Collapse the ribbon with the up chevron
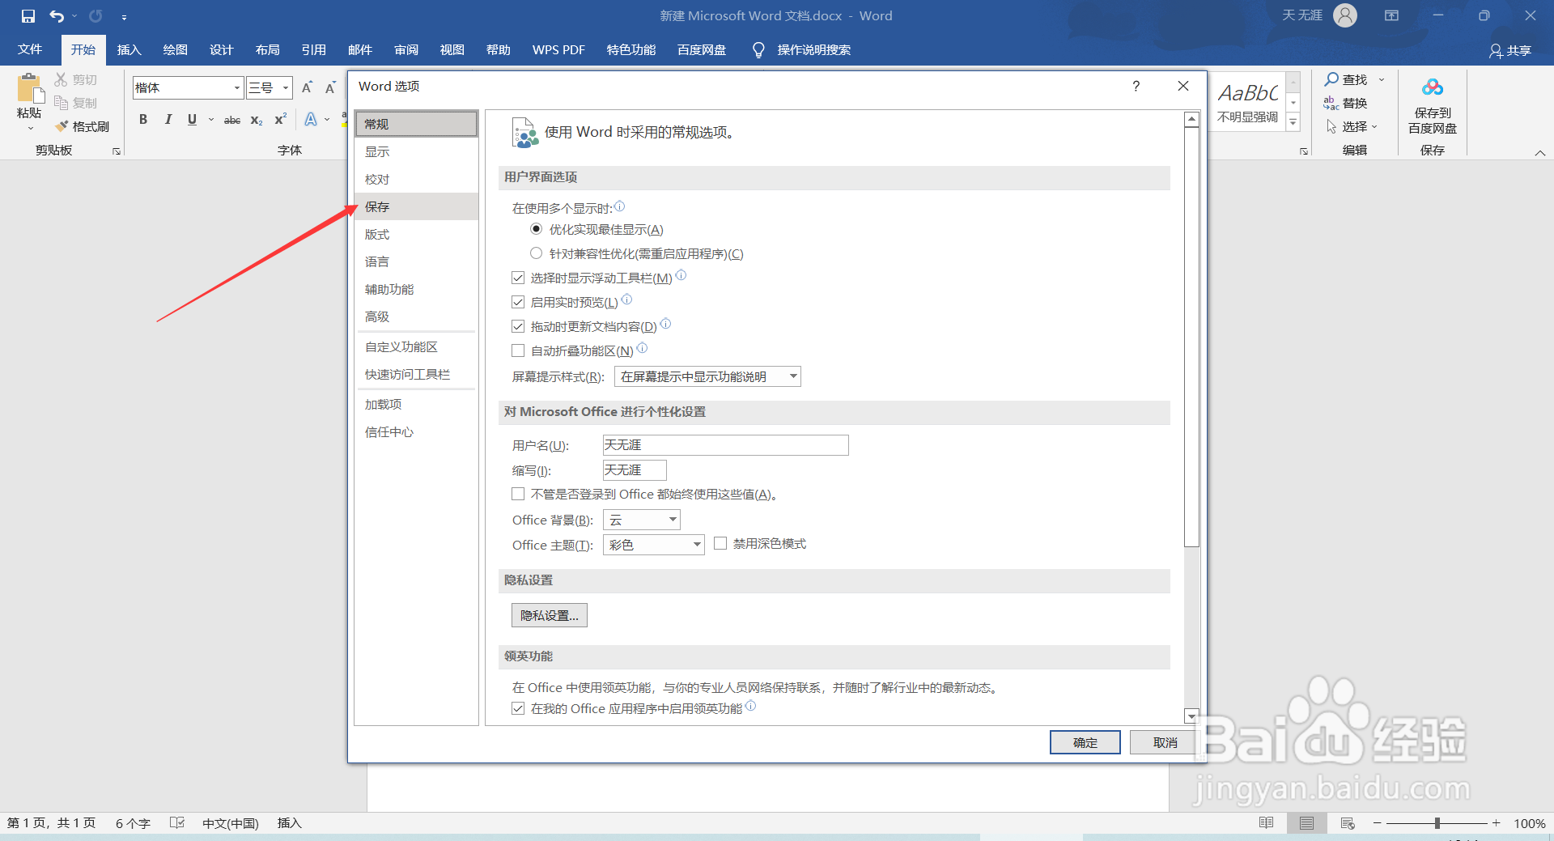Screen dimensions: 1554x841 click(1540, 152)
